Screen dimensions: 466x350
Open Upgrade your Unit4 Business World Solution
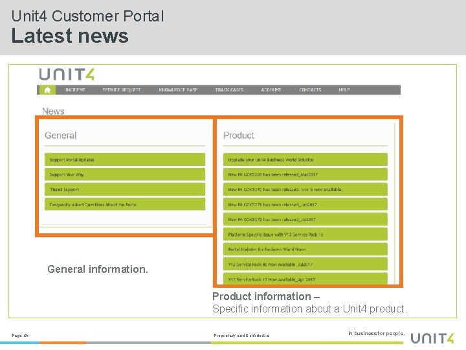coord(305,159)
